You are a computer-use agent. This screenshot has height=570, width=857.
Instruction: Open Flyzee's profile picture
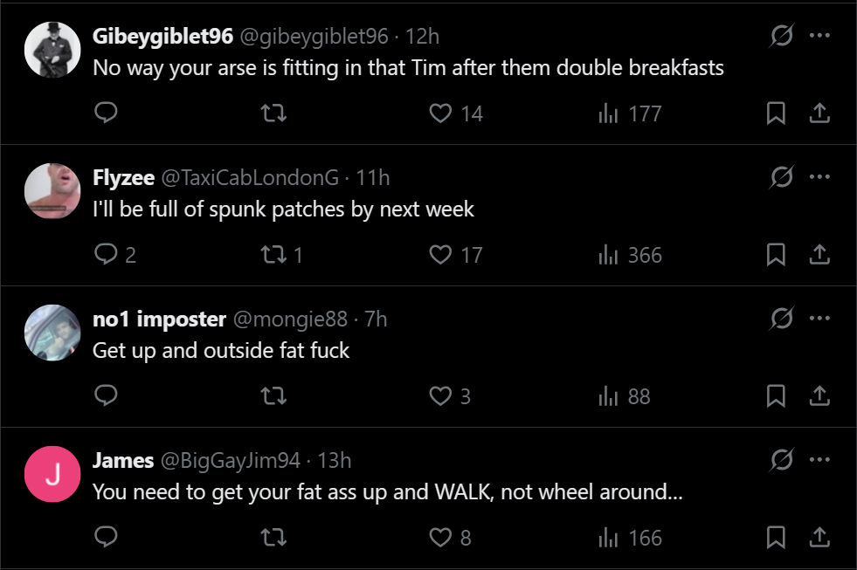coord(52,191)
